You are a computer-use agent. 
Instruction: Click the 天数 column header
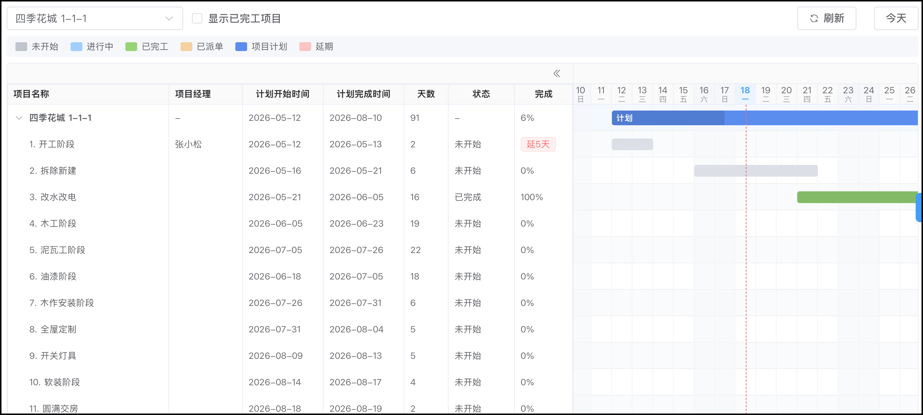(x=426, y=94)
